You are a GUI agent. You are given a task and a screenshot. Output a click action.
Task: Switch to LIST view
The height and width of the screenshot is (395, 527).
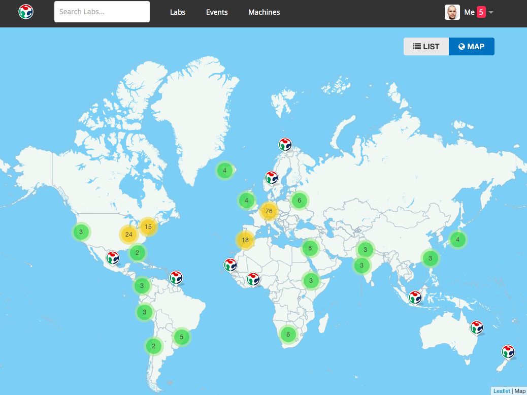click(426, 47)
